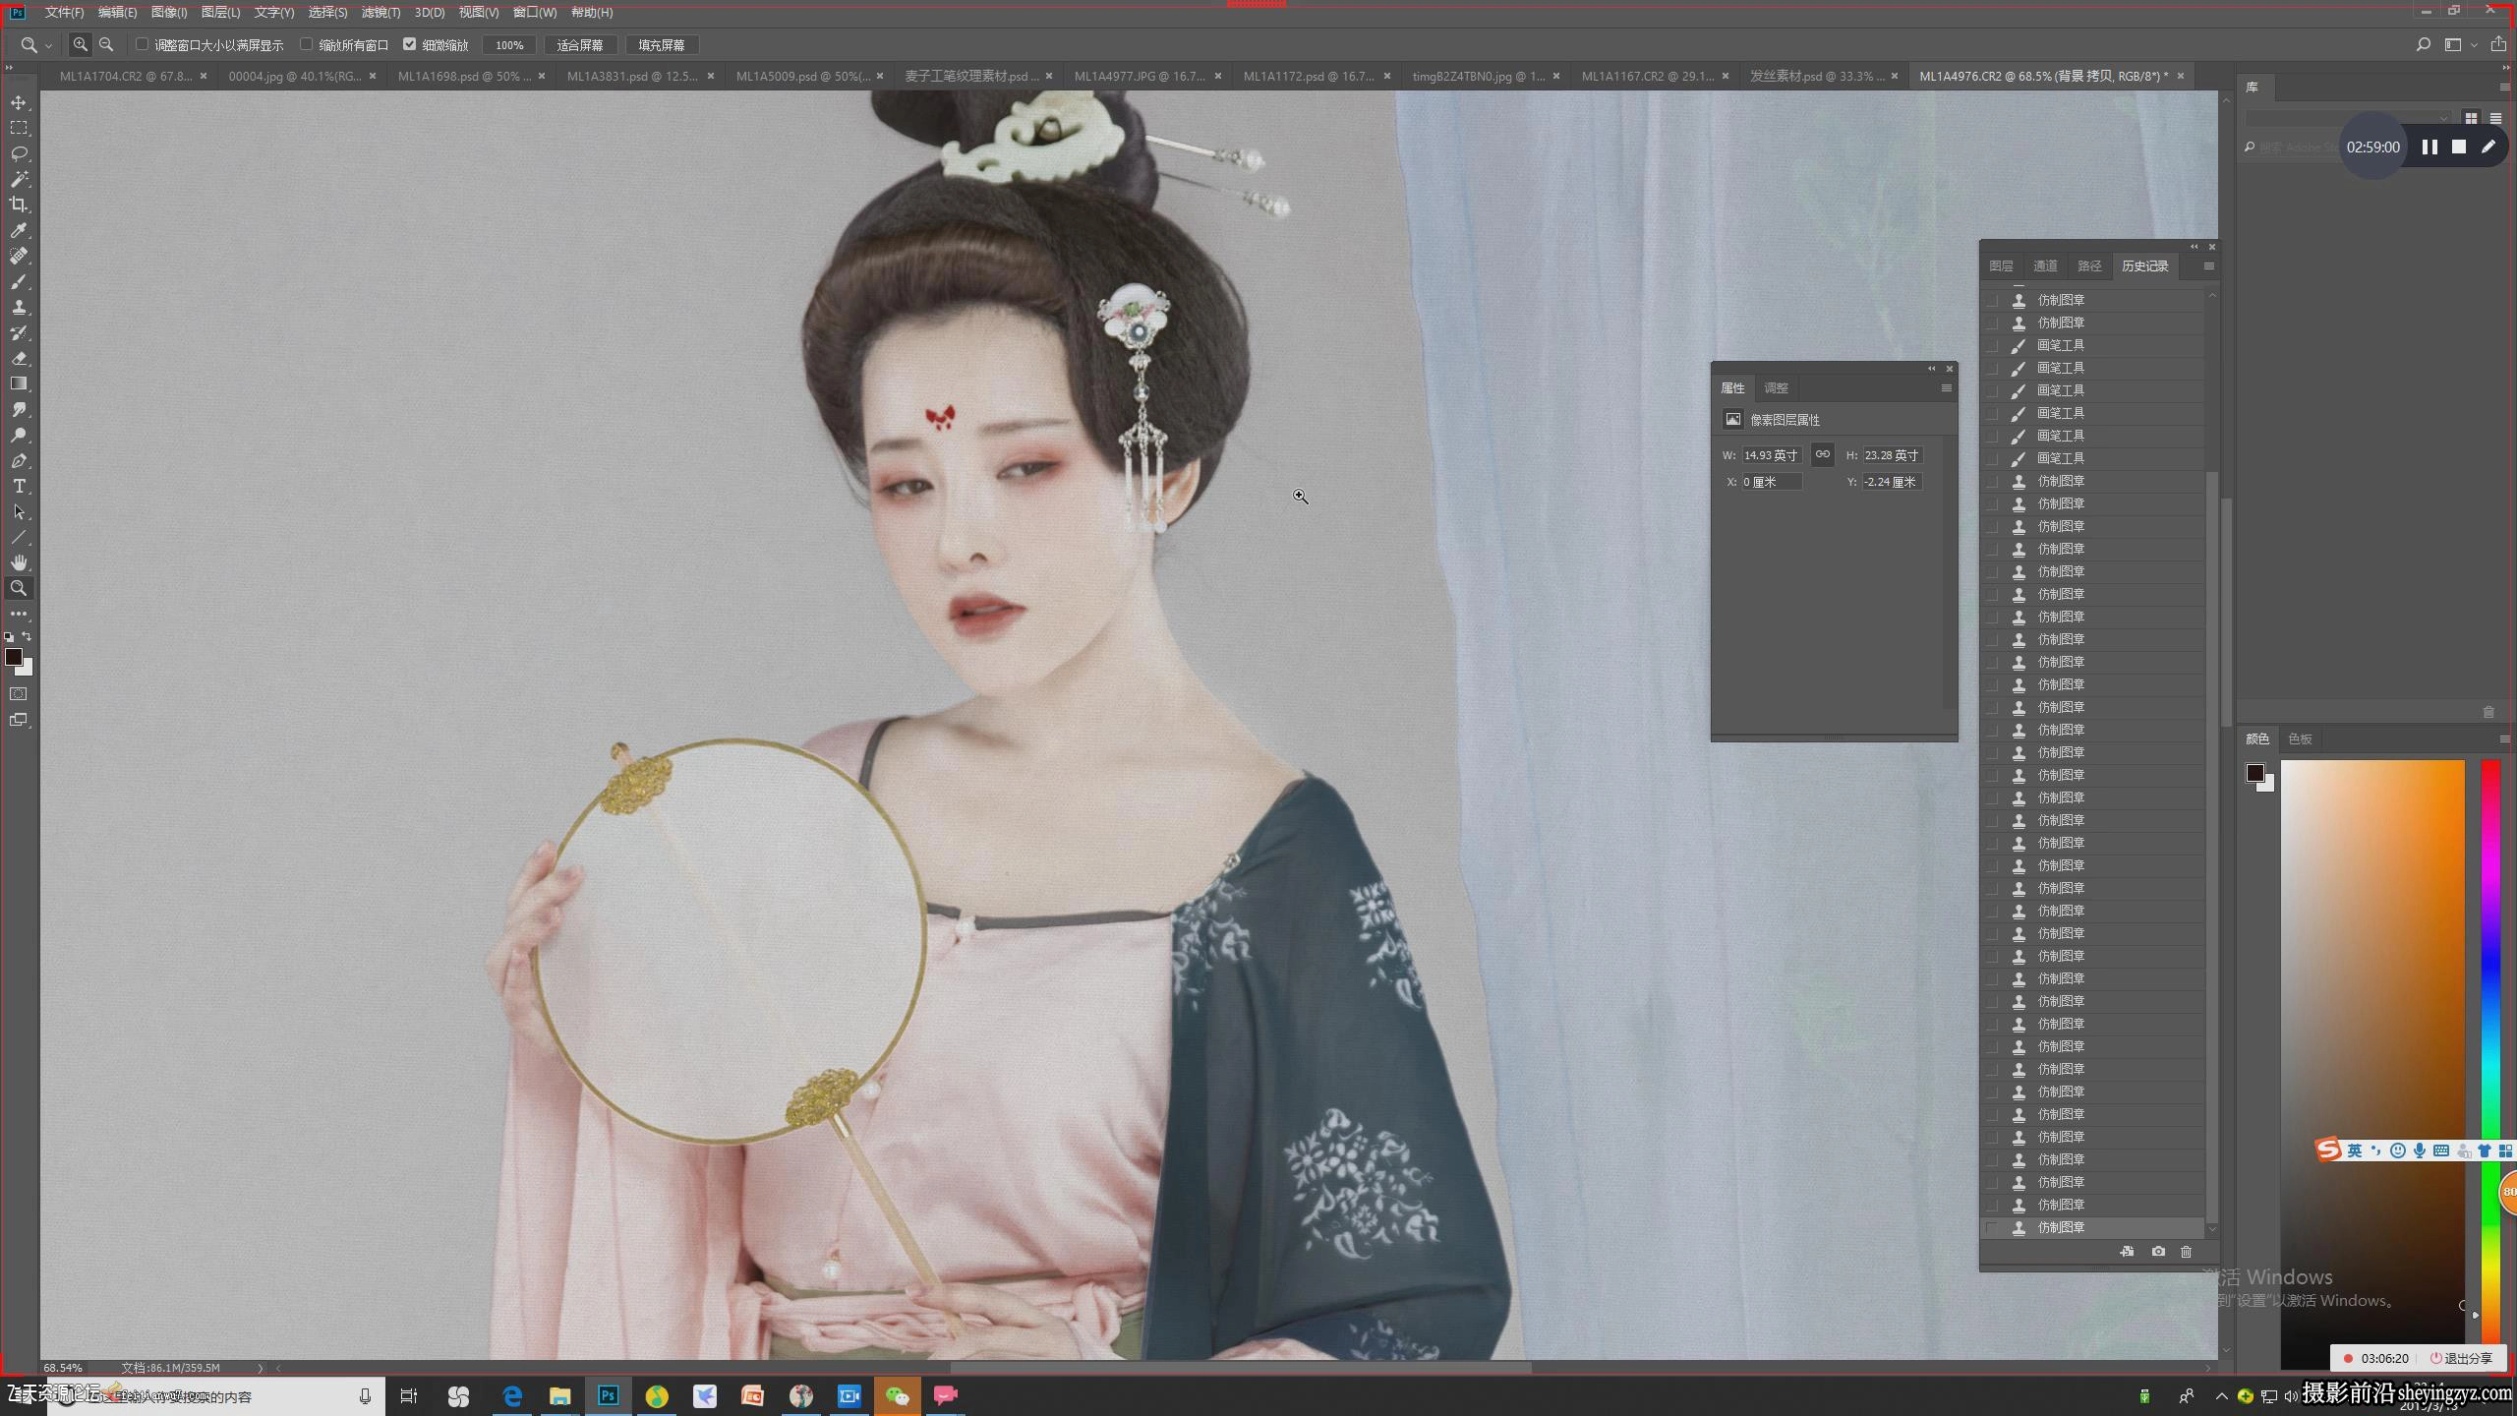Viewport: 2517px width, 1416px height.
Task: Open the History panel options menu
Action: [x=2209, y=266]
